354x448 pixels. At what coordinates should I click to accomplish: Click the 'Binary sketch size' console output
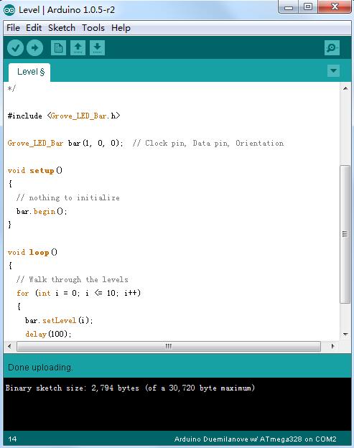[x=130, y=388]
